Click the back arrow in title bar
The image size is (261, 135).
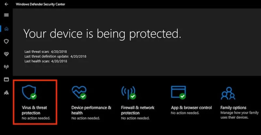click(x=6, y=4)
